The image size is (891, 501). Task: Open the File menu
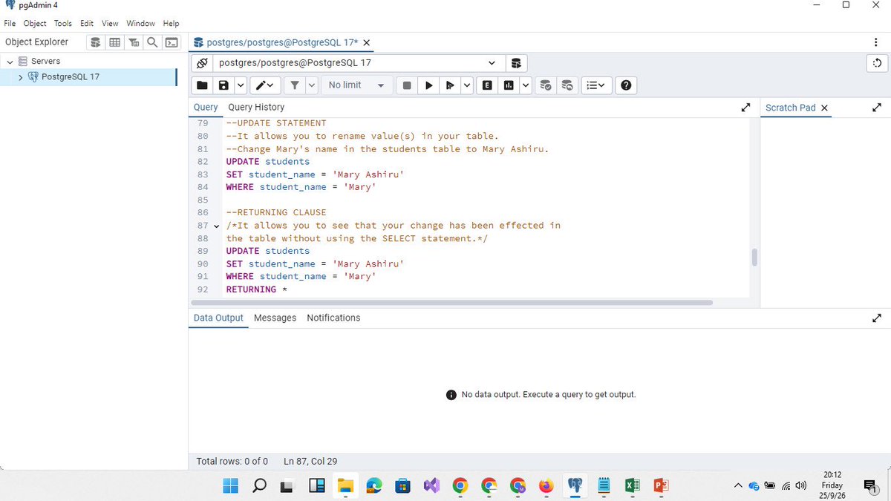point(9,24)
